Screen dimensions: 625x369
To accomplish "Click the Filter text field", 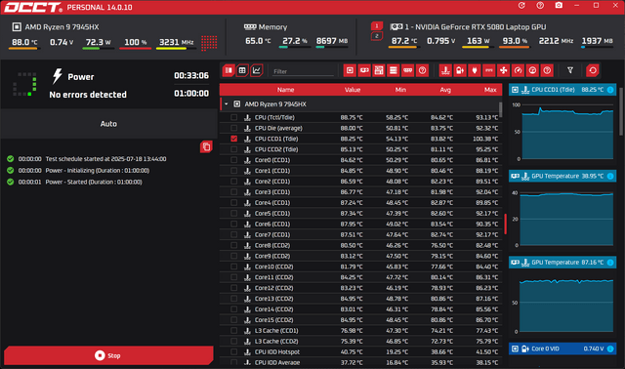I will (303, 71).
